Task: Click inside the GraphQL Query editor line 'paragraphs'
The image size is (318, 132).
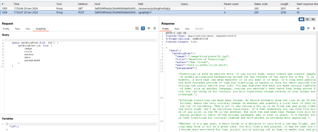Action: pyautogui.click(x=32, y=61)
